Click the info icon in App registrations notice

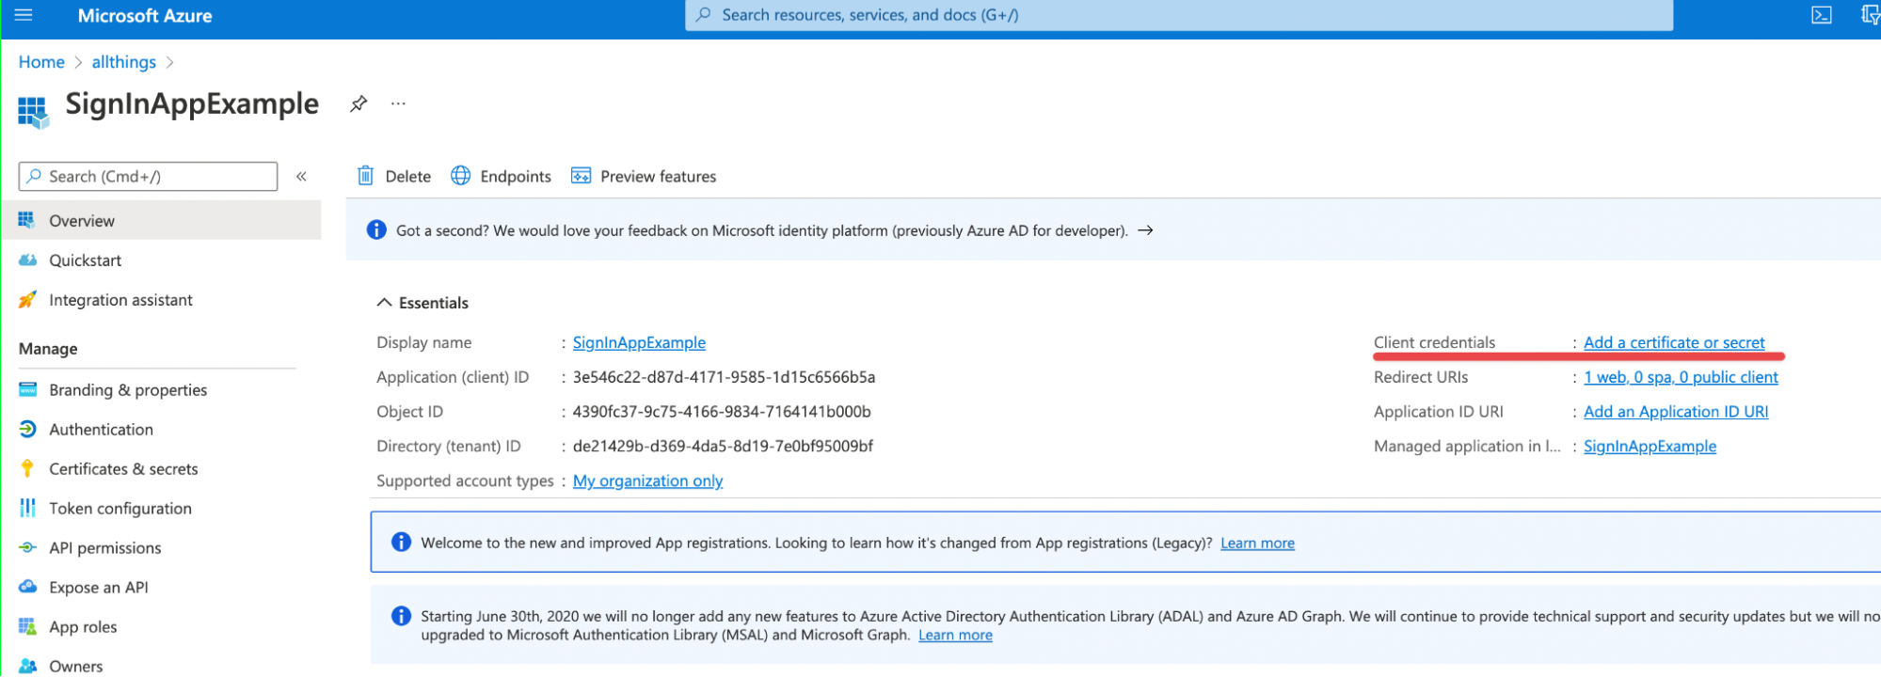click(401, 542)
